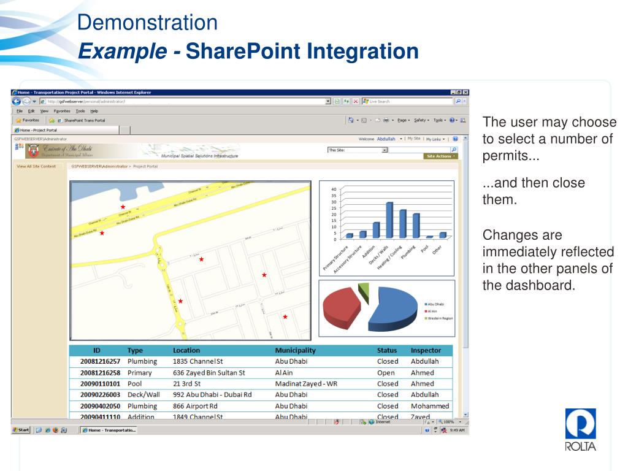Click the Home icon in the command bar

(351, 120)
